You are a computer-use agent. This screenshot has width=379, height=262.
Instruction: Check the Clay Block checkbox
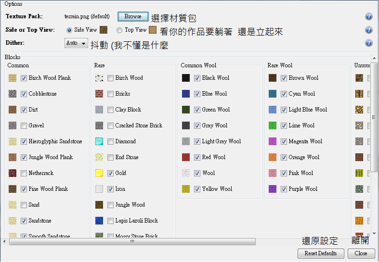[110, 110]
